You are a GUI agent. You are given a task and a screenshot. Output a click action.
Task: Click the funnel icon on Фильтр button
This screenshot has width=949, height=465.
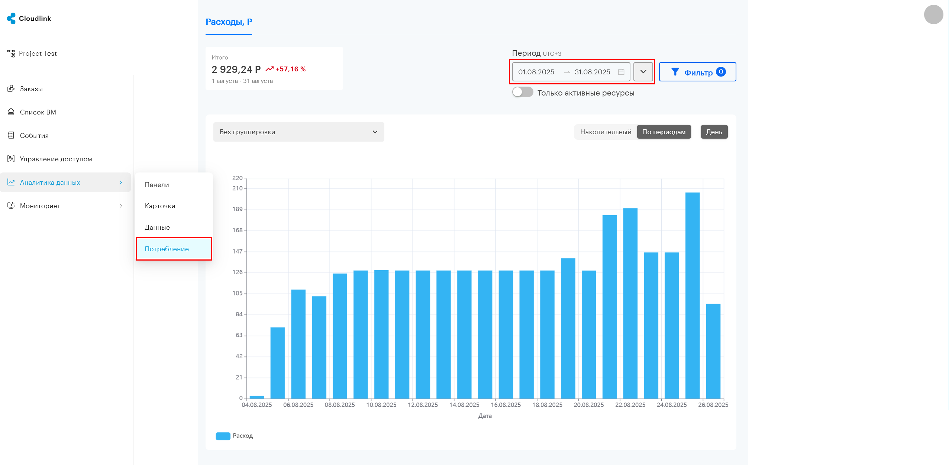675,72
